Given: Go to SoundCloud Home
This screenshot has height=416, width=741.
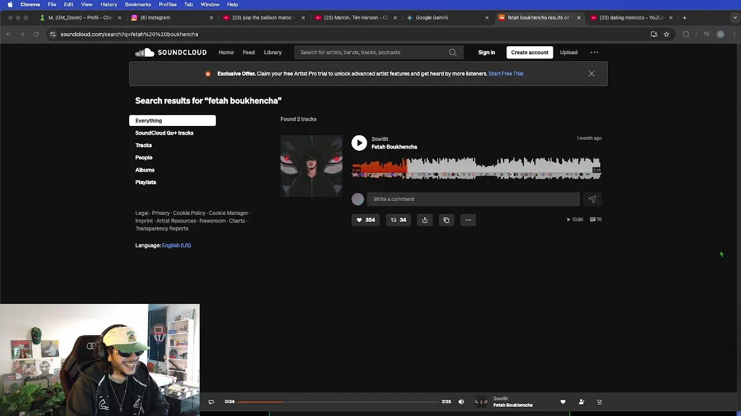Looking at the screenshot, I should (226, 53).
